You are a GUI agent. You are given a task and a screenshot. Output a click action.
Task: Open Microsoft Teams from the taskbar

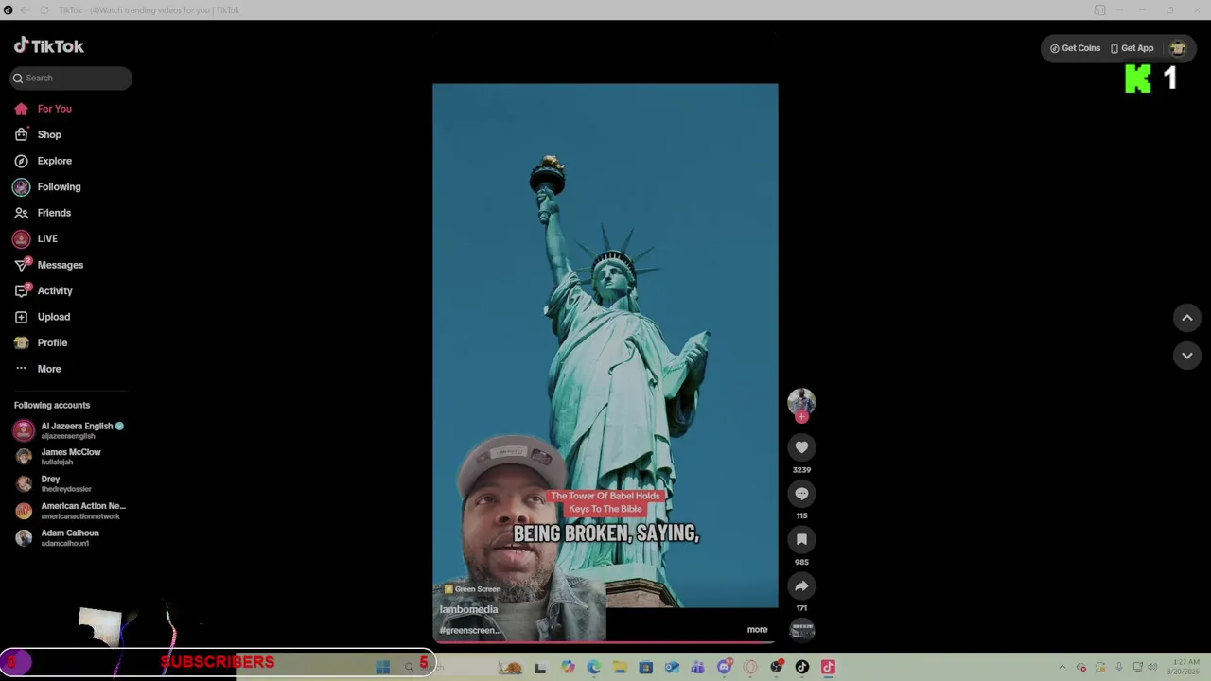point(698,667)
